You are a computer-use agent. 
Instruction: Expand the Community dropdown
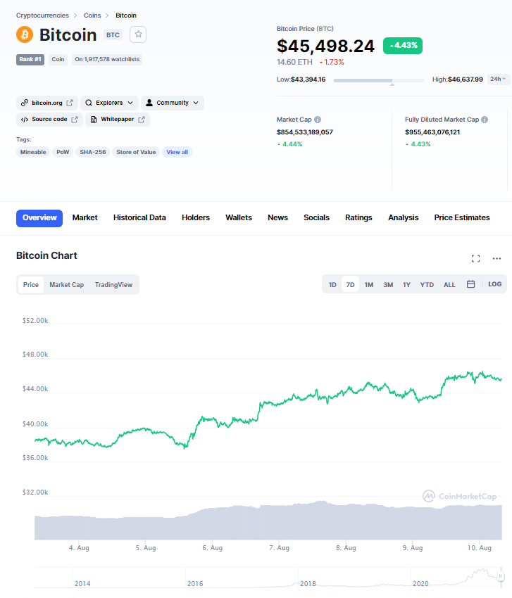(173, 103)
